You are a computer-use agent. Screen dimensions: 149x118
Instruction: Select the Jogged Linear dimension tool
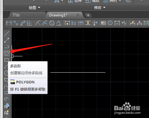(x=124, y=23)
